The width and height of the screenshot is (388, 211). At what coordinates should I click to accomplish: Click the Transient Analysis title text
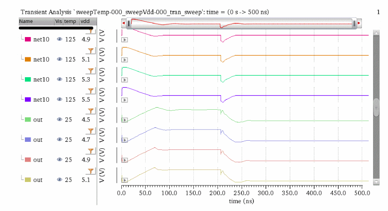pos(145,12)
